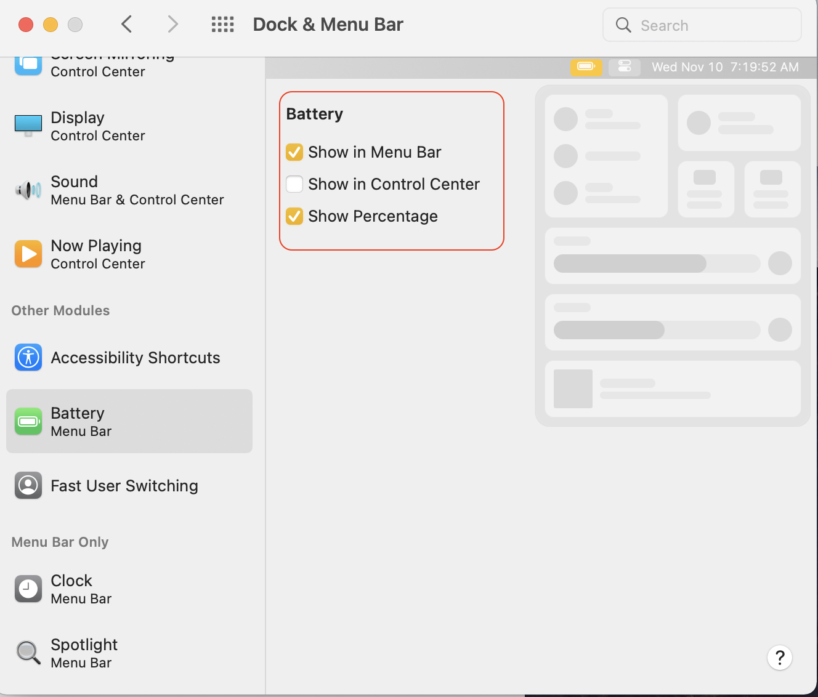Screen dimensions: 818x697
Task: Click the Battery heading in settings pane
Action: tap(315, 114)
